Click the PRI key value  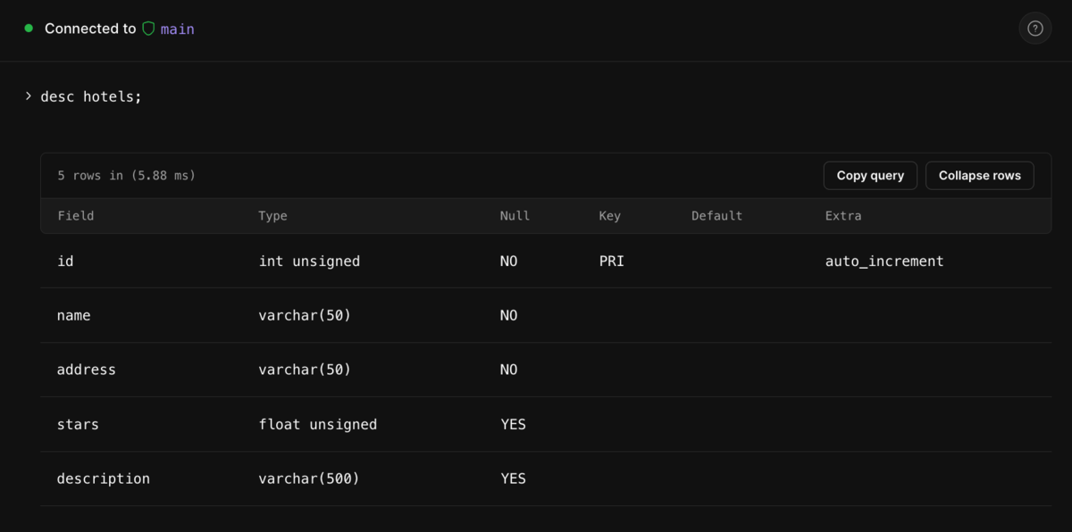coord(611,262)
